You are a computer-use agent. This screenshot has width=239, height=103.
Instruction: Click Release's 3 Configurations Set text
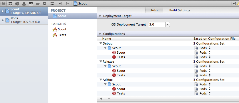click(209, 62)
